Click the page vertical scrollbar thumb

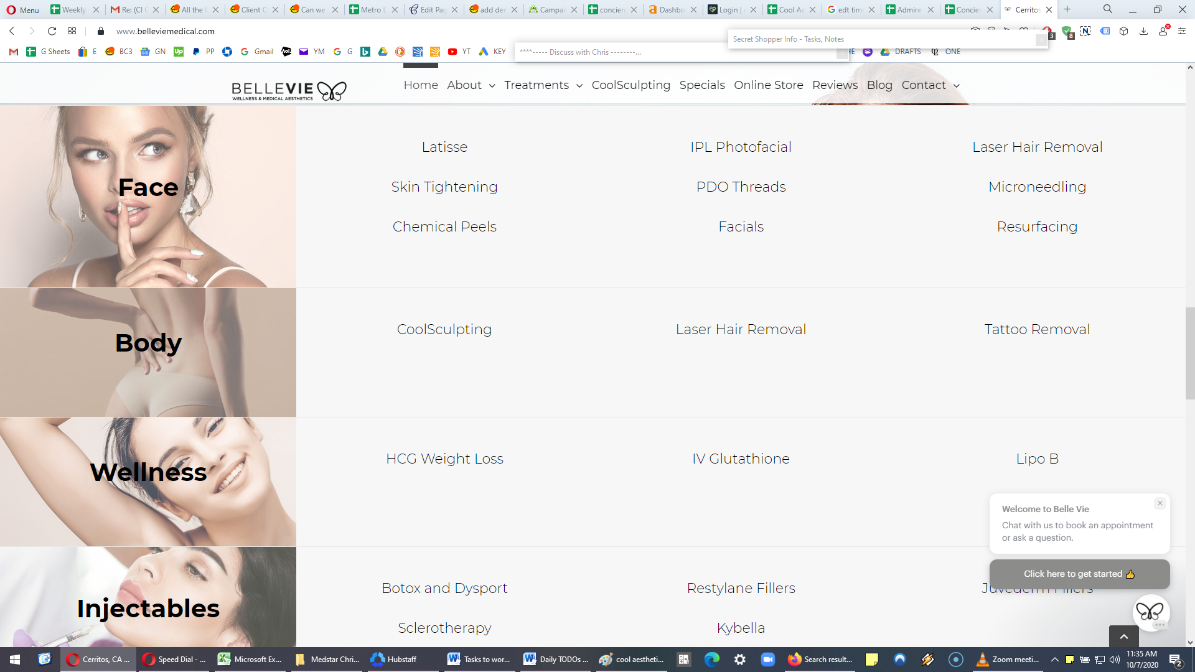(x=1190, y=353)
